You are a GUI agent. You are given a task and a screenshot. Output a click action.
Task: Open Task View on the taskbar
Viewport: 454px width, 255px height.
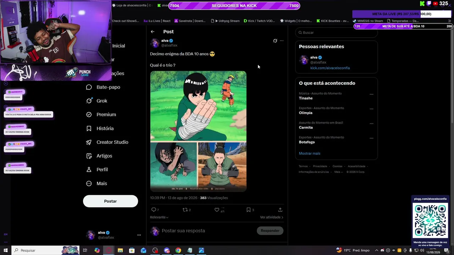85,250
